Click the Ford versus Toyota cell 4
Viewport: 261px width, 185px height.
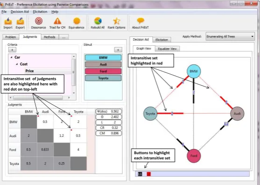pyautogui.click(x=78, y=149)
